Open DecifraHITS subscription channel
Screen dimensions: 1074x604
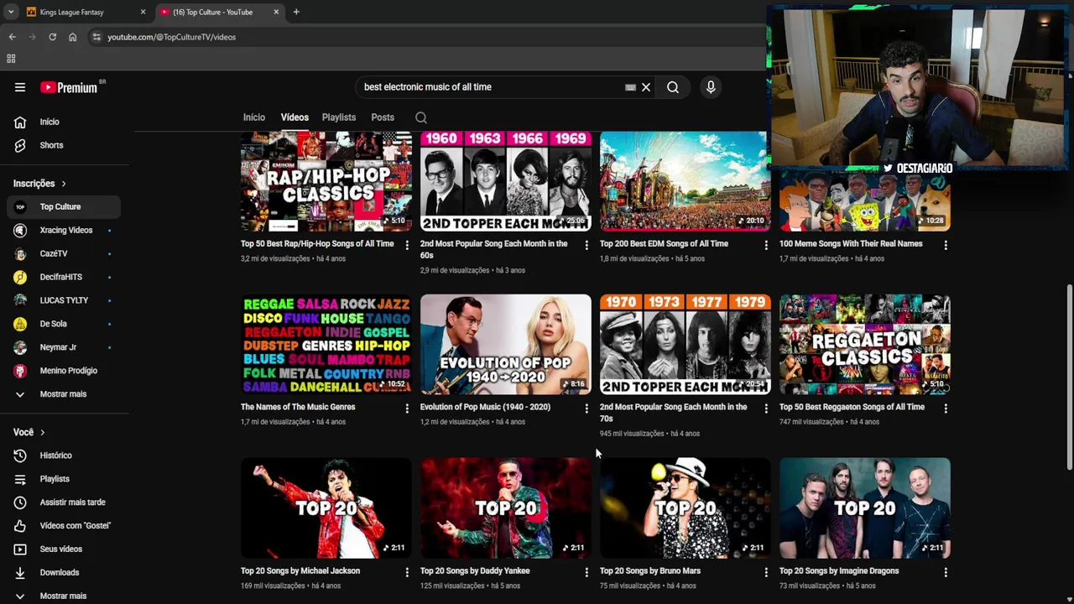tap(65, 277)
